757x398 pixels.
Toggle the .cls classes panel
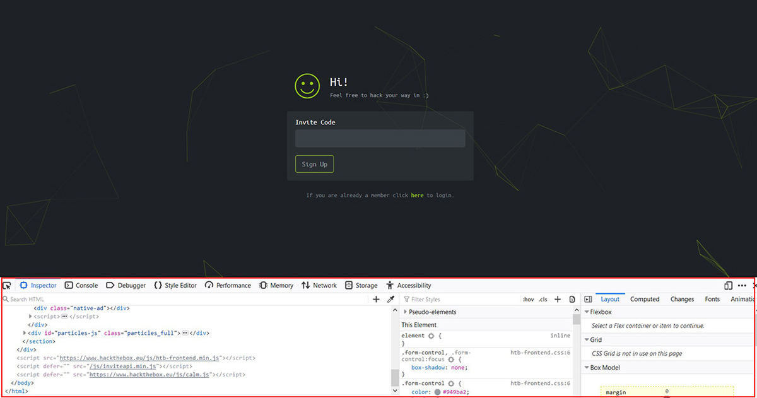543,300
